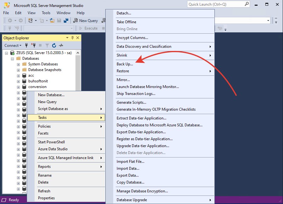Screen dimensions: 283x204
Task: Click the SSMS logo in the title bar
Action: (6, 5)
